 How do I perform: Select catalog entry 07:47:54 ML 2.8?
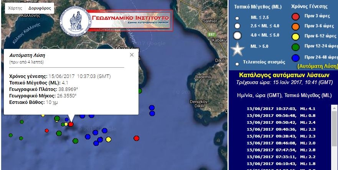[281, 150]
